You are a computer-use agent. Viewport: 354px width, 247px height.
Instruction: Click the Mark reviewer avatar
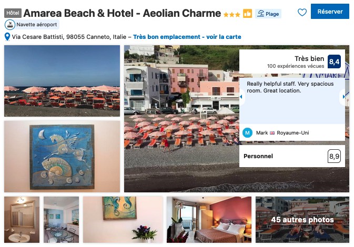247,132
